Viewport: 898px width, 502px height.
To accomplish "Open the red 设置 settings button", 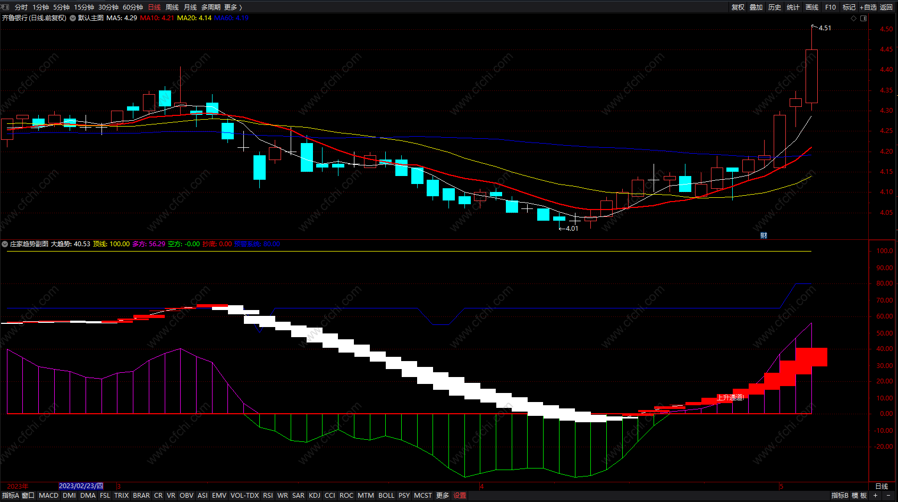I will coord(460,495).
